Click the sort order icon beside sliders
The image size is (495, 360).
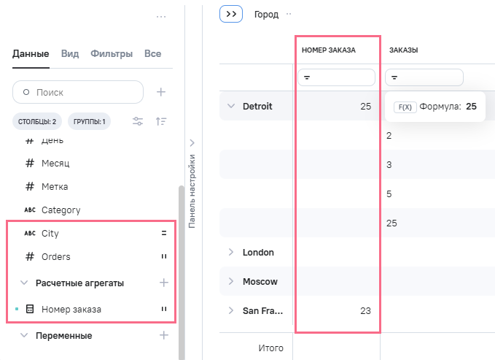point(162,121)
